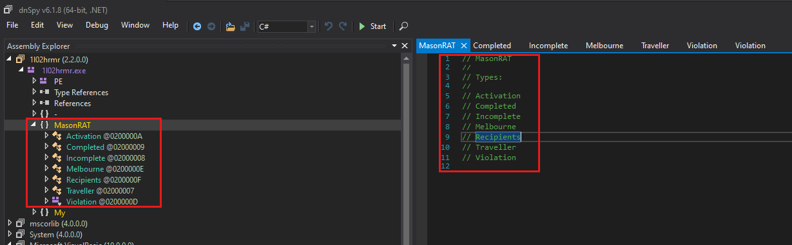Open the View menu
The width and height of the screenshot is (792, 245).
(x=64, y=25)
